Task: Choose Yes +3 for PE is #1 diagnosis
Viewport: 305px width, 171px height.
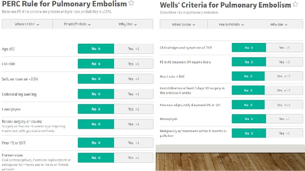Action: pos(284,62)
